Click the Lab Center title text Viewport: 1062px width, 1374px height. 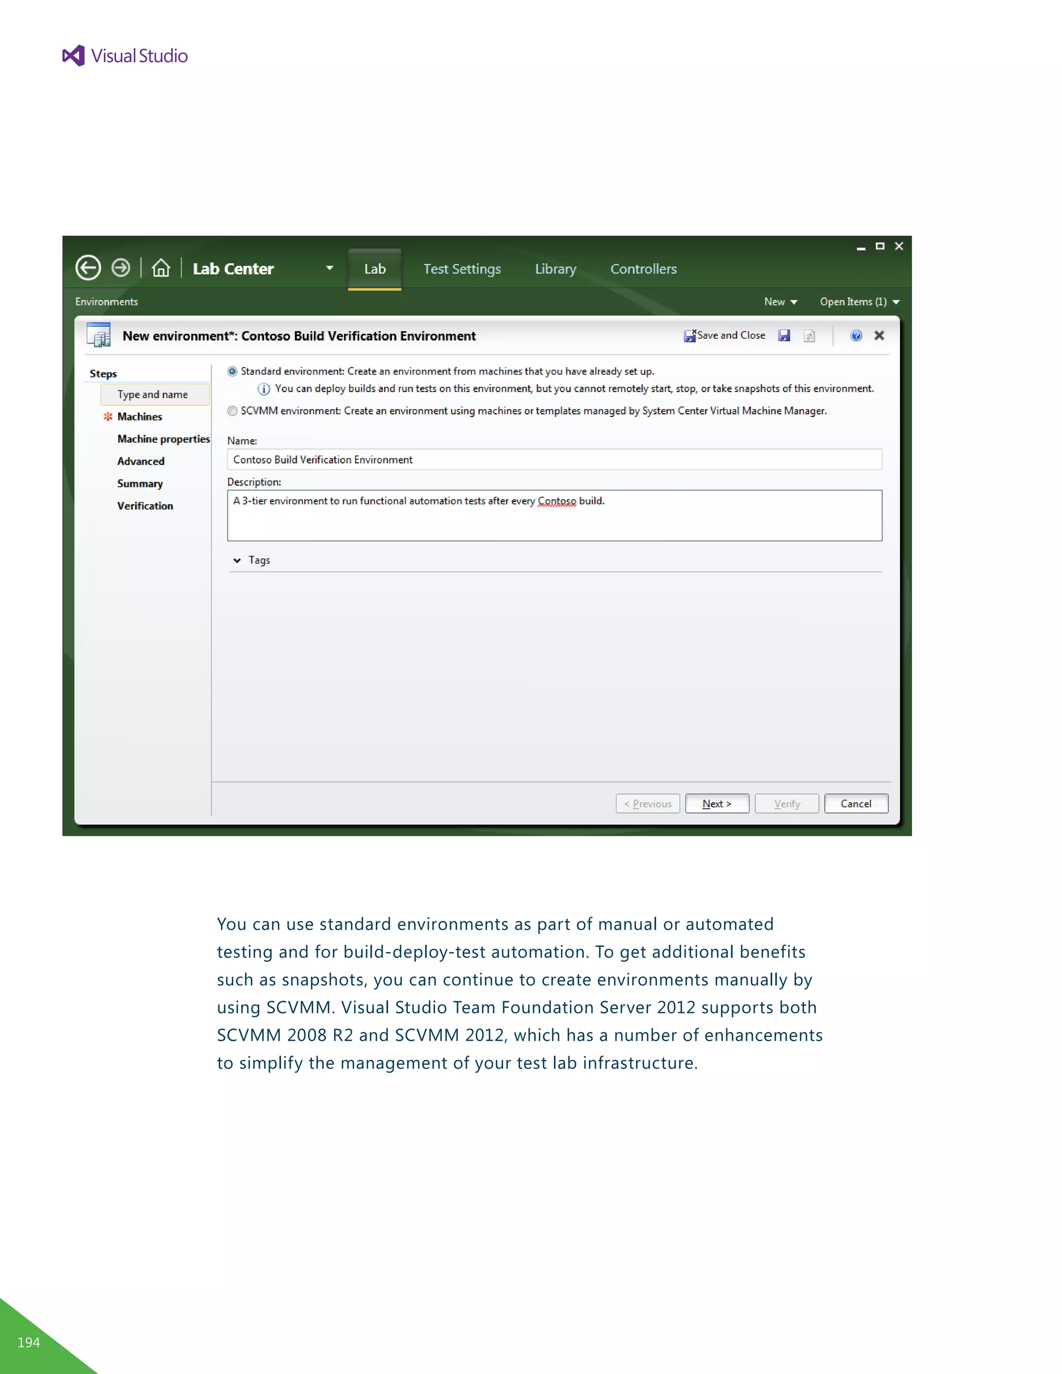233,269
